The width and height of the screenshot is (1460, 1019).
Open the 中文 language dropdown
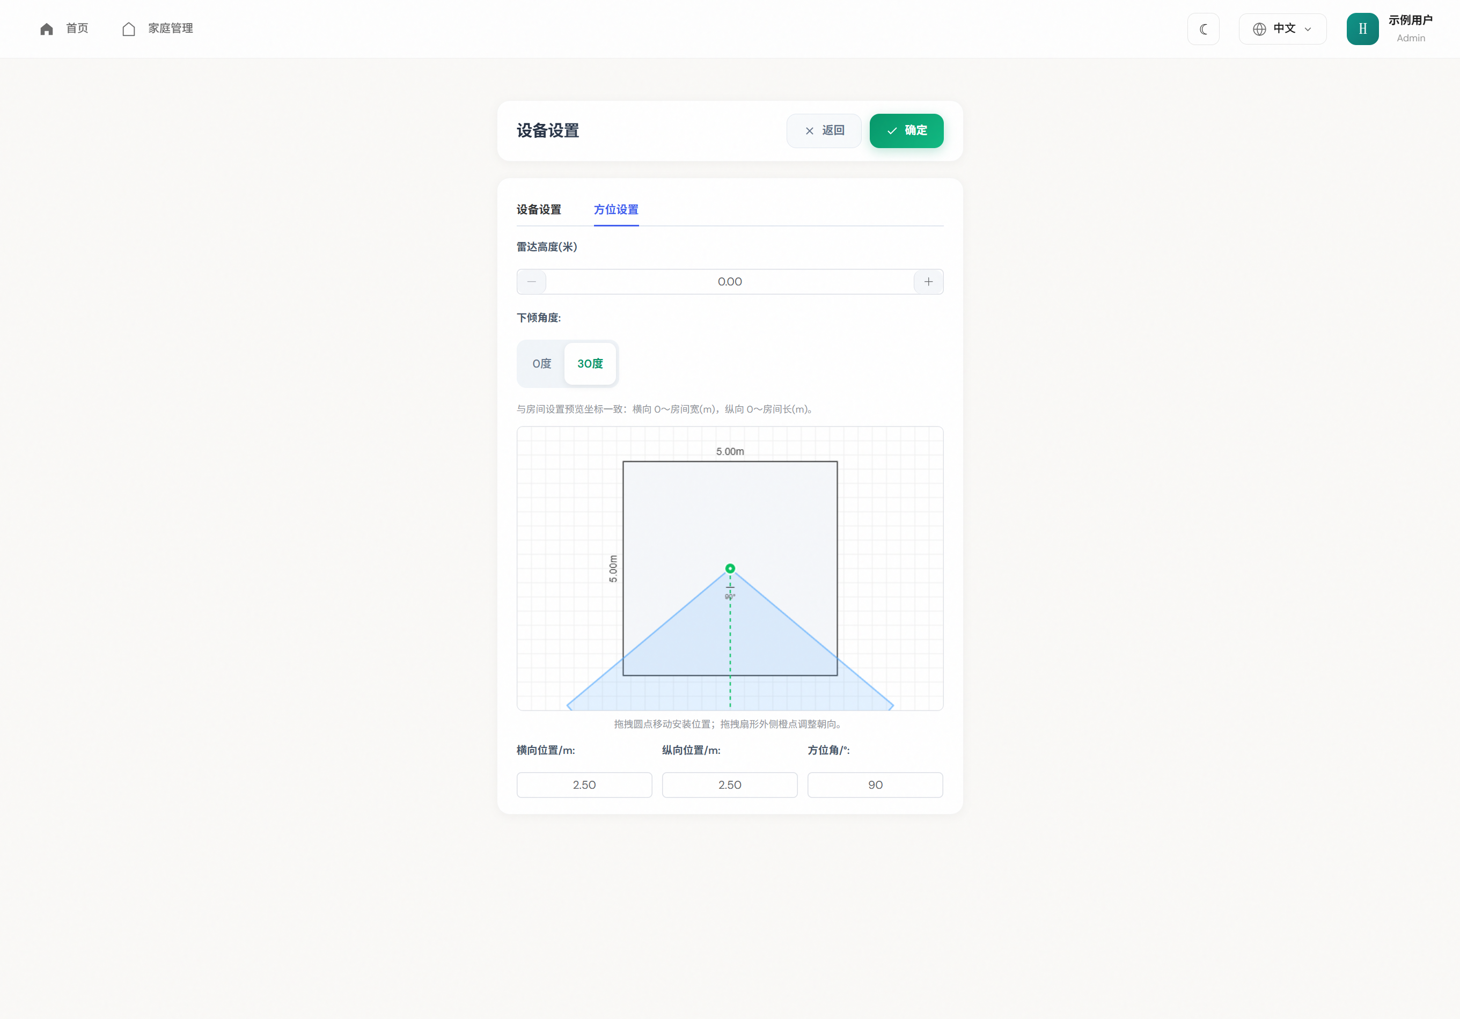1282,30
